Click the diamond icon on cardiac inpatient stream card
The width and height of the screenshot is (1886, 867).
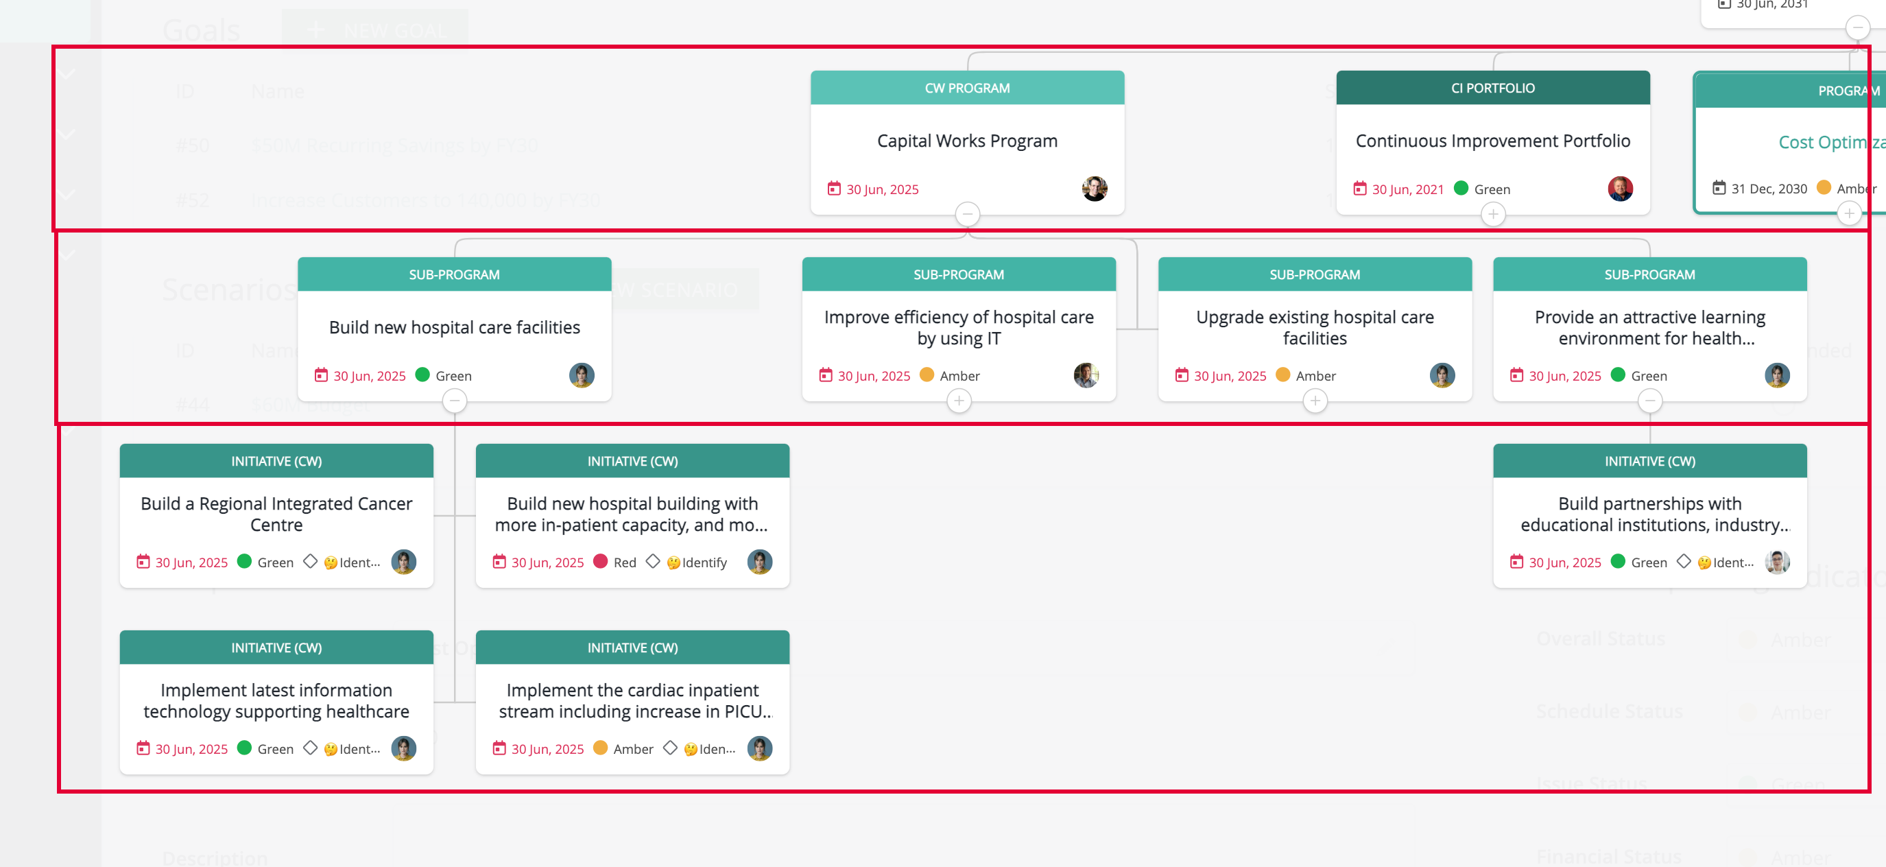[x=669, y=748]
